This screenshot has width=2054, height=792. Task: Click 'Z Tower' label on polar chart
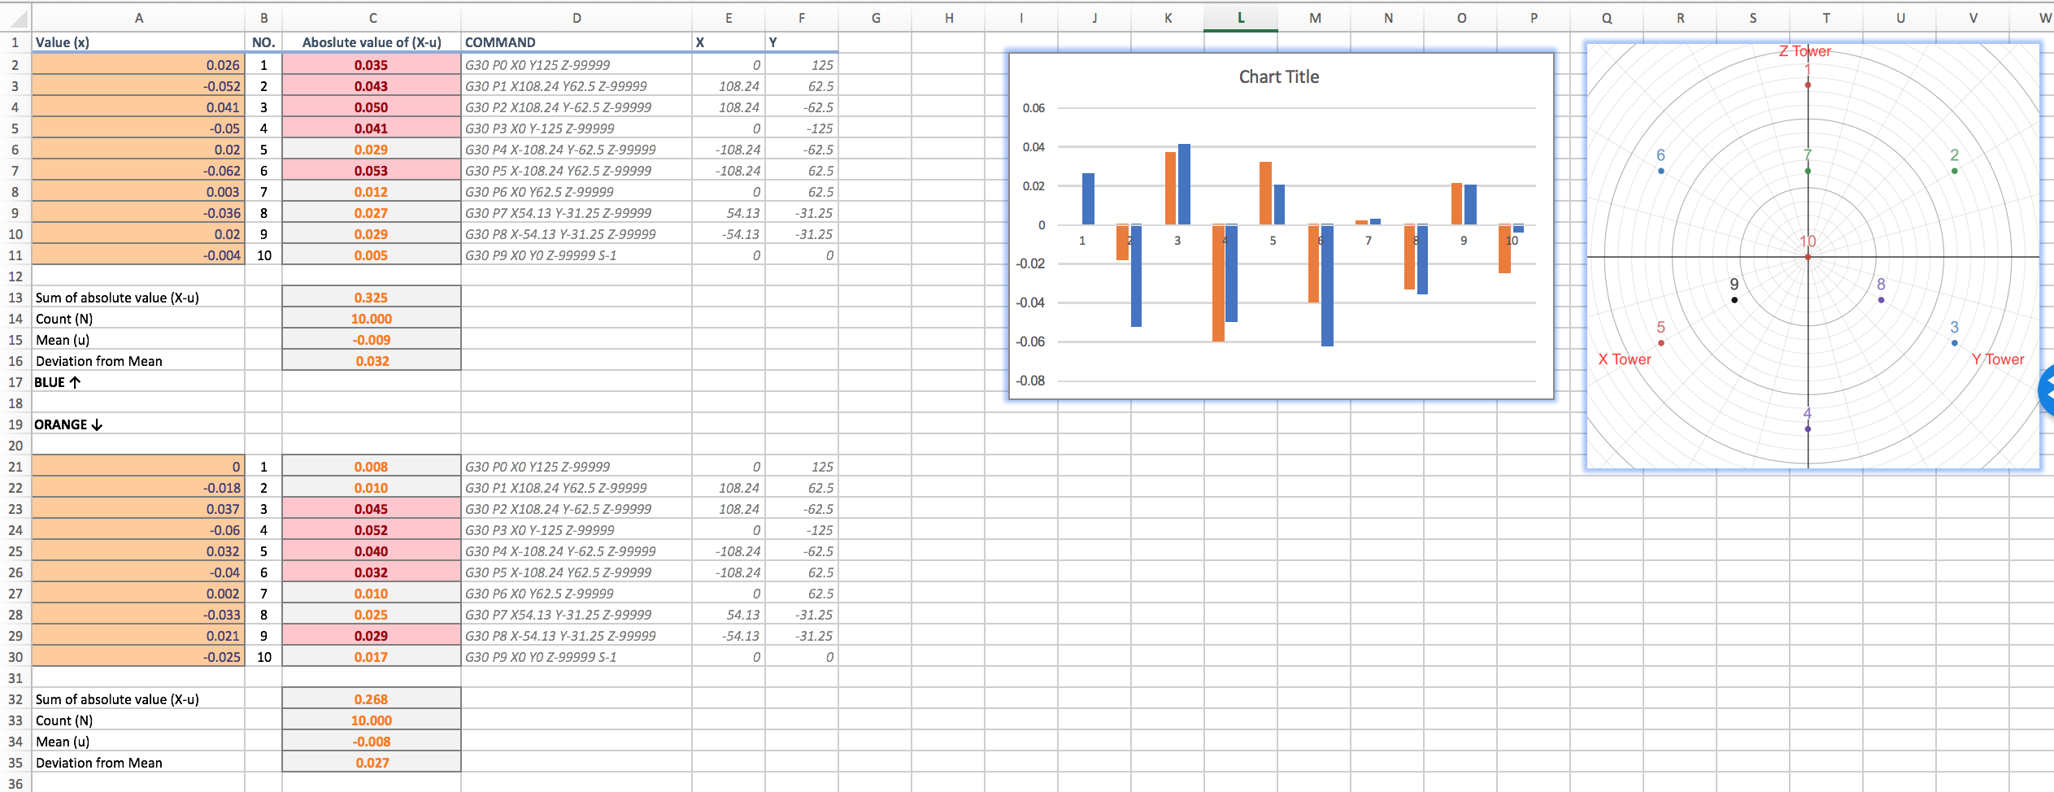coord(1805,51)
